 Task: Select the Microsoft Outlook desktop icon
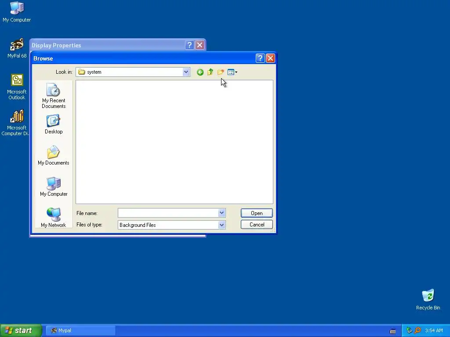tap(17, 87)
